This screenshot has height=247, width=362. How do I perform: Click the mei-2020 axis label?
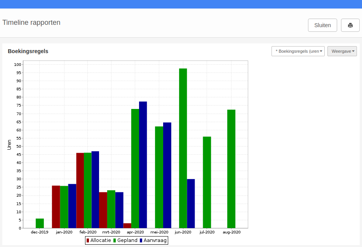(159, 232)
